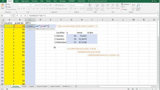Open Cell Styles gallery
This screenshot has height=90, width=160.
click(102, 7)
